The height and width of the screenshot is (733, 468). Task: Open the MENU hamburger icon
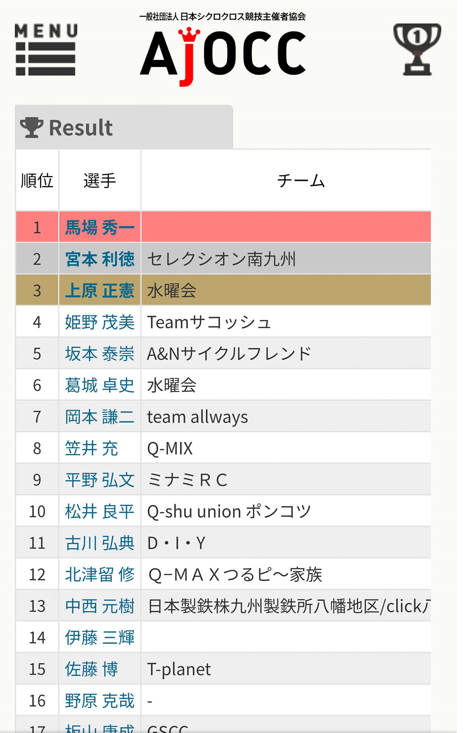tap(46, 50)
